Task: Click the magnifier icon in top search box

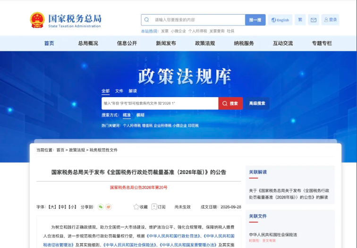Action: coord(146,20)
